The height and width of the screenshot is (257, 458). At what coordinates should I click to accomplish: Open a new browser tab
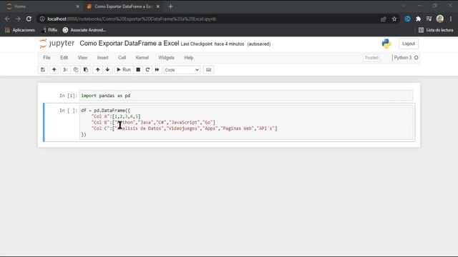click(x=170, y=6)
